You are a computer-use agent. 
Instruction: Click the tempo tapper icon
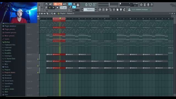click(x=124, y=10)
